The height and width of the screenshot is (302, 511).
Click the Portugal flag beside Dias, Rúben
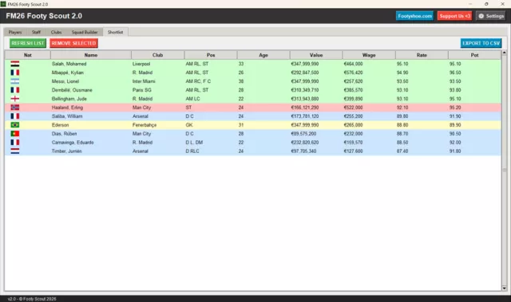click(x=15, y=134)
